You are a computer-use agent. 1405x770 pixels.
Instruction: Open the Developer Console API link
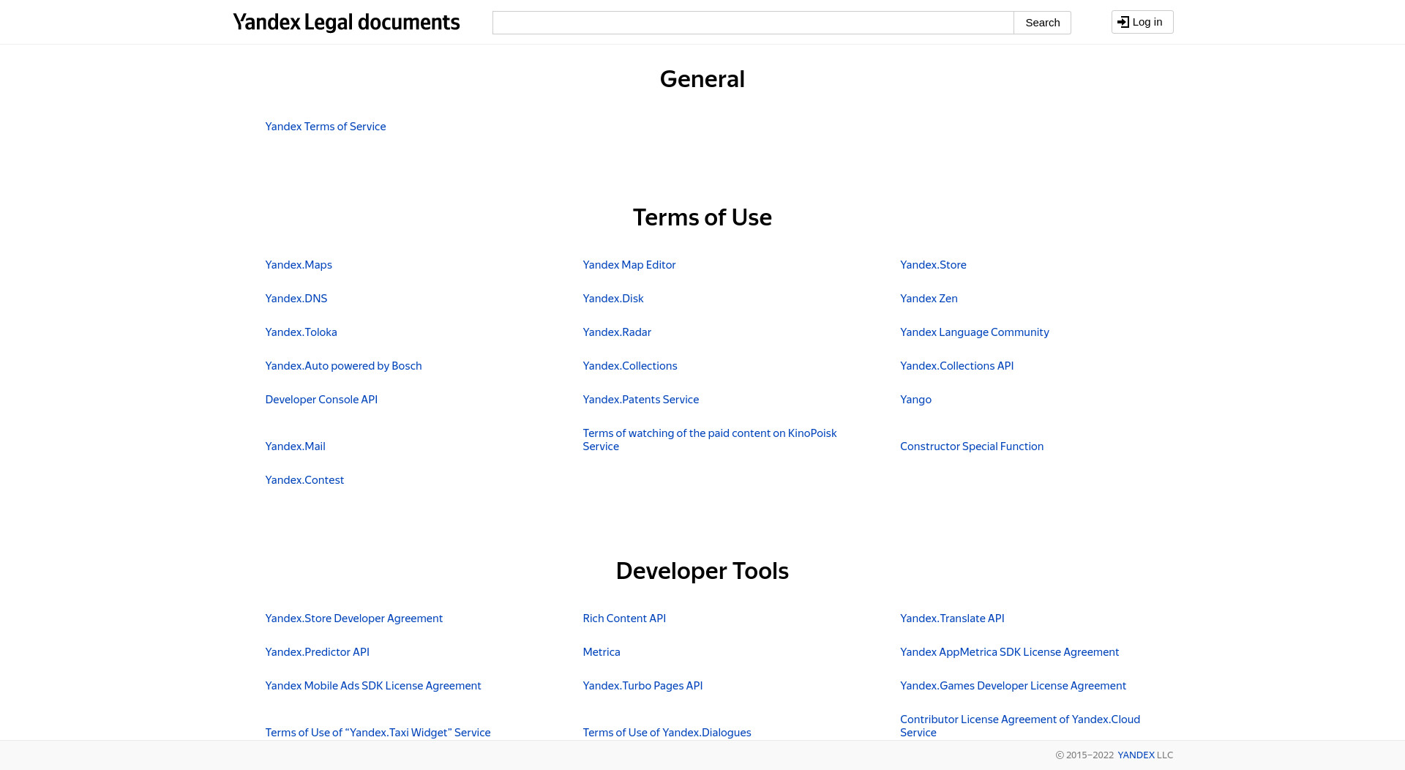pos(321,400)
